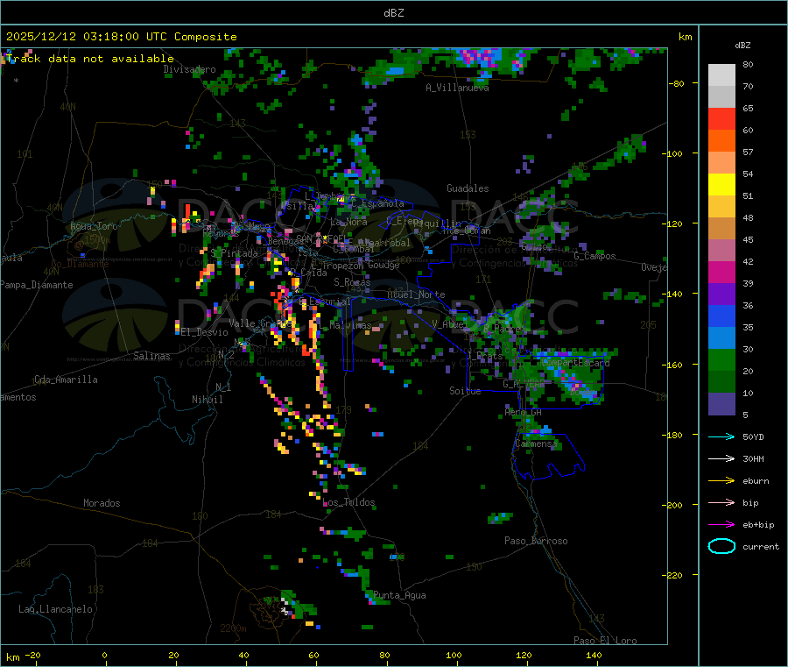Click the '100' km tick on bottom axis
This screenshot has width=788, height=667.
click(x=454, y=655)
